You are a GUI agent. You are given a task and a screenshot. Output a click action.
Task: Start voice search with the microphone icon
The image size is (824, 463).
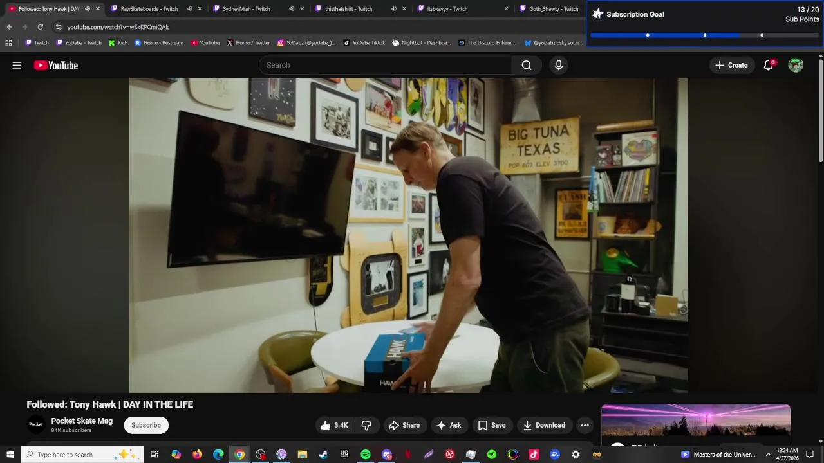[559, 65]
